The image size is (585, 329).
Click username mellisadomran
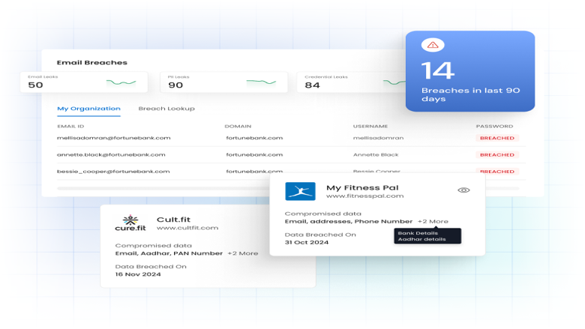(x=378, y=138)
